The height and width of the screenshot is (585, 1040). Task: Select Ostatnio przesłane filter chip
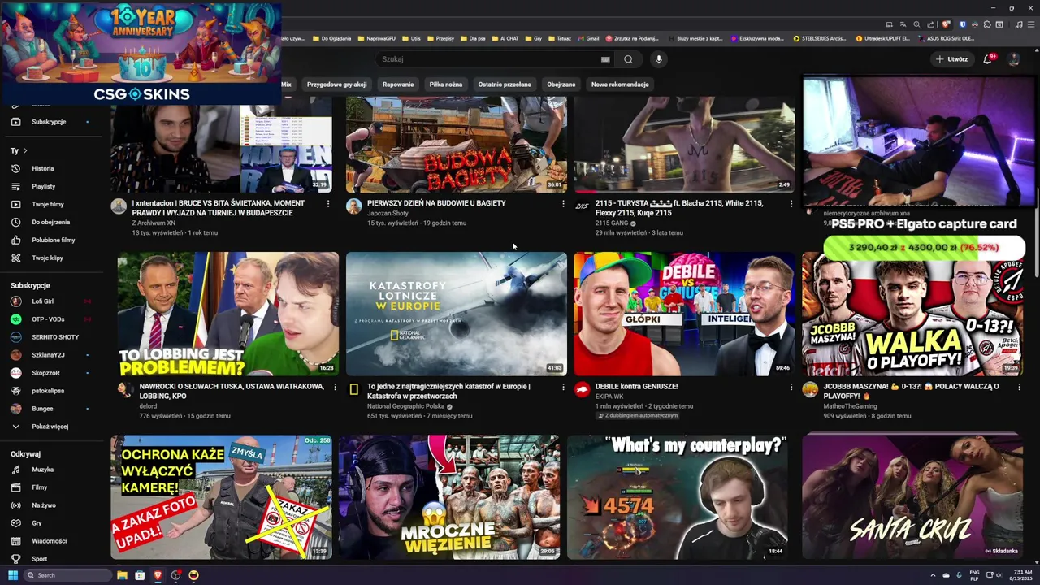(505, 84)
